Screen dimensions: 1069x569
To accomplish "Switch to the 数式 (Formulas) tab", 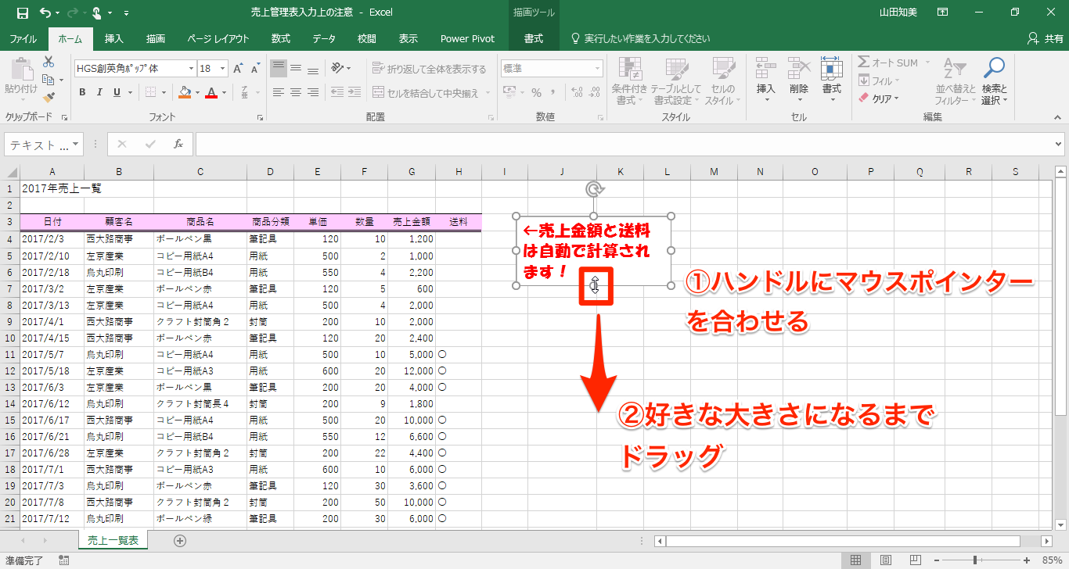I will (281, 38).
